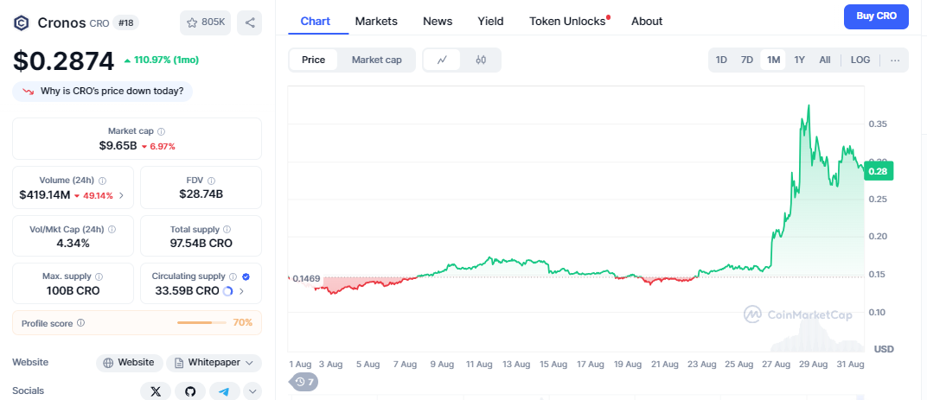Expand the Whitepaper dropdown

(x=249, y=362)
